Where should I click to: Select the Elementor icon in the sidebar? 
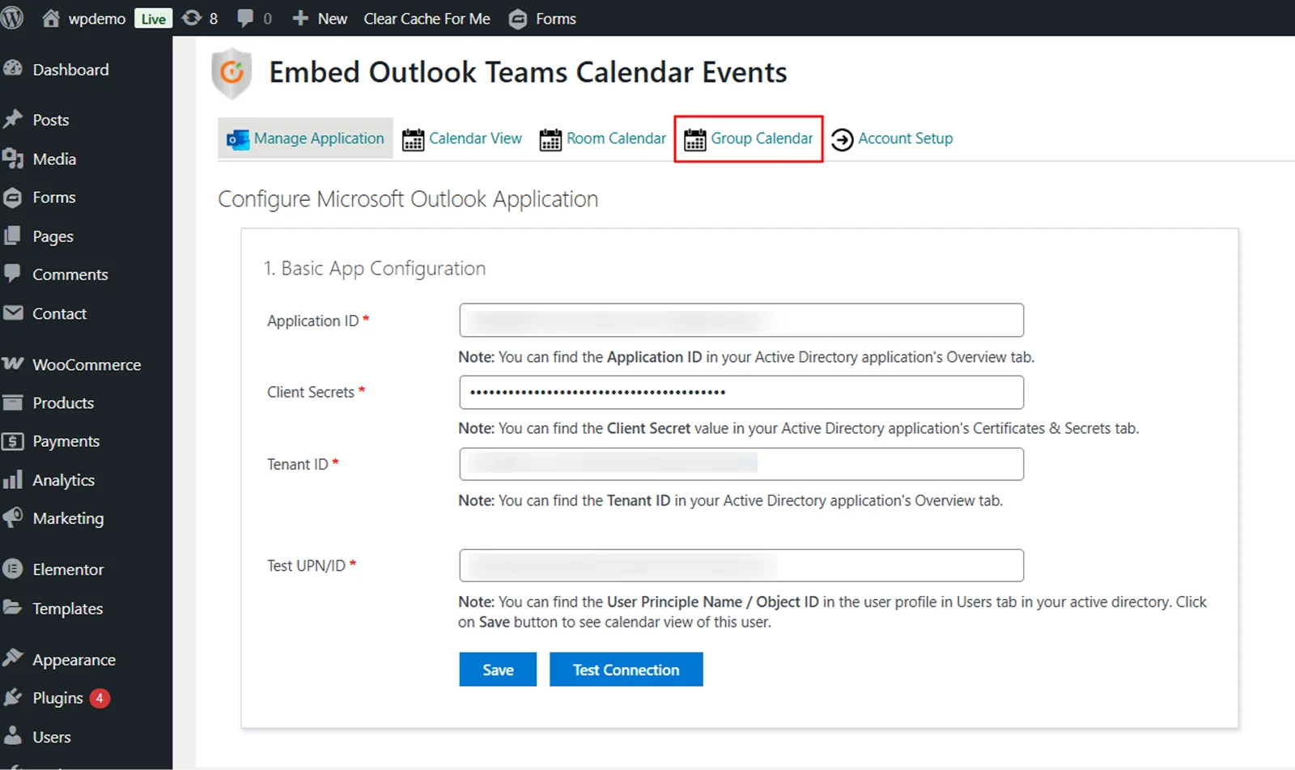(x=14, y=569)
